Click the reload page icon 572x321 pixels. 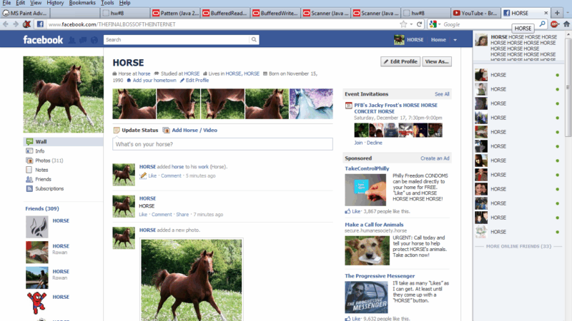click(420, 24)
